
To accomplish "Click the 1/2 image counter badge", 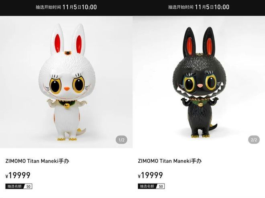I will (x=121, y=140).
